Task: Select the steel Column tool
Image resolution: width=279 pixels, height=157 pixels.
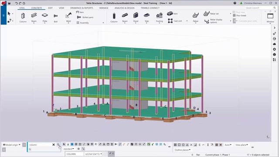Action: pos(23,17)
